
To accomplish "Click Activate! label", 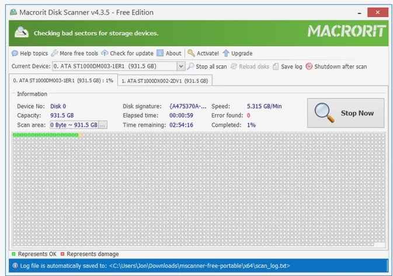I will [x=208, y=53].
